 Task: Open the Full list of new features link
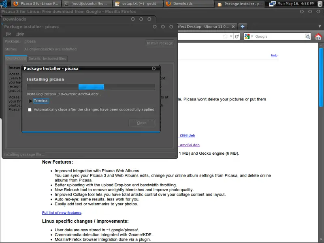click(62, 213)
